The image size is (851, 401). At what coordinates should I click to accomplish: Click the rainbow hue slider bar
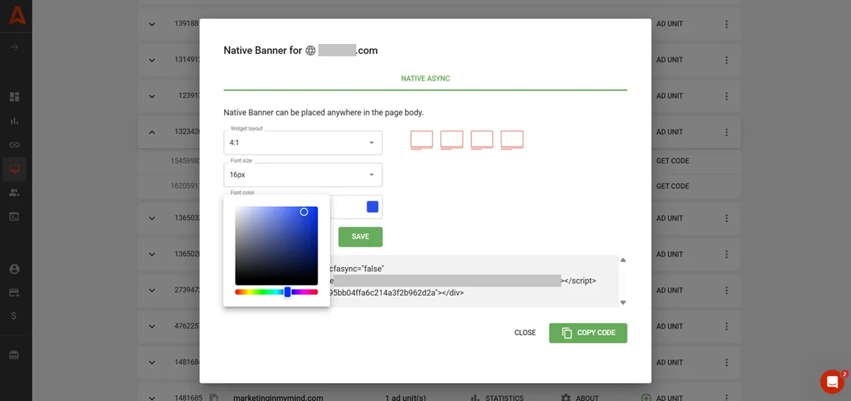(276, 292)
